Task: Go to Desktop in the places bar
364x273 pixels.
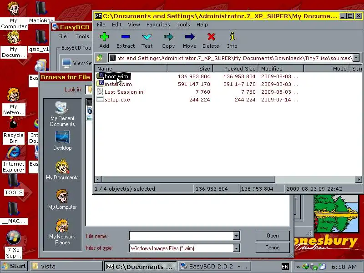Action: 62,141
